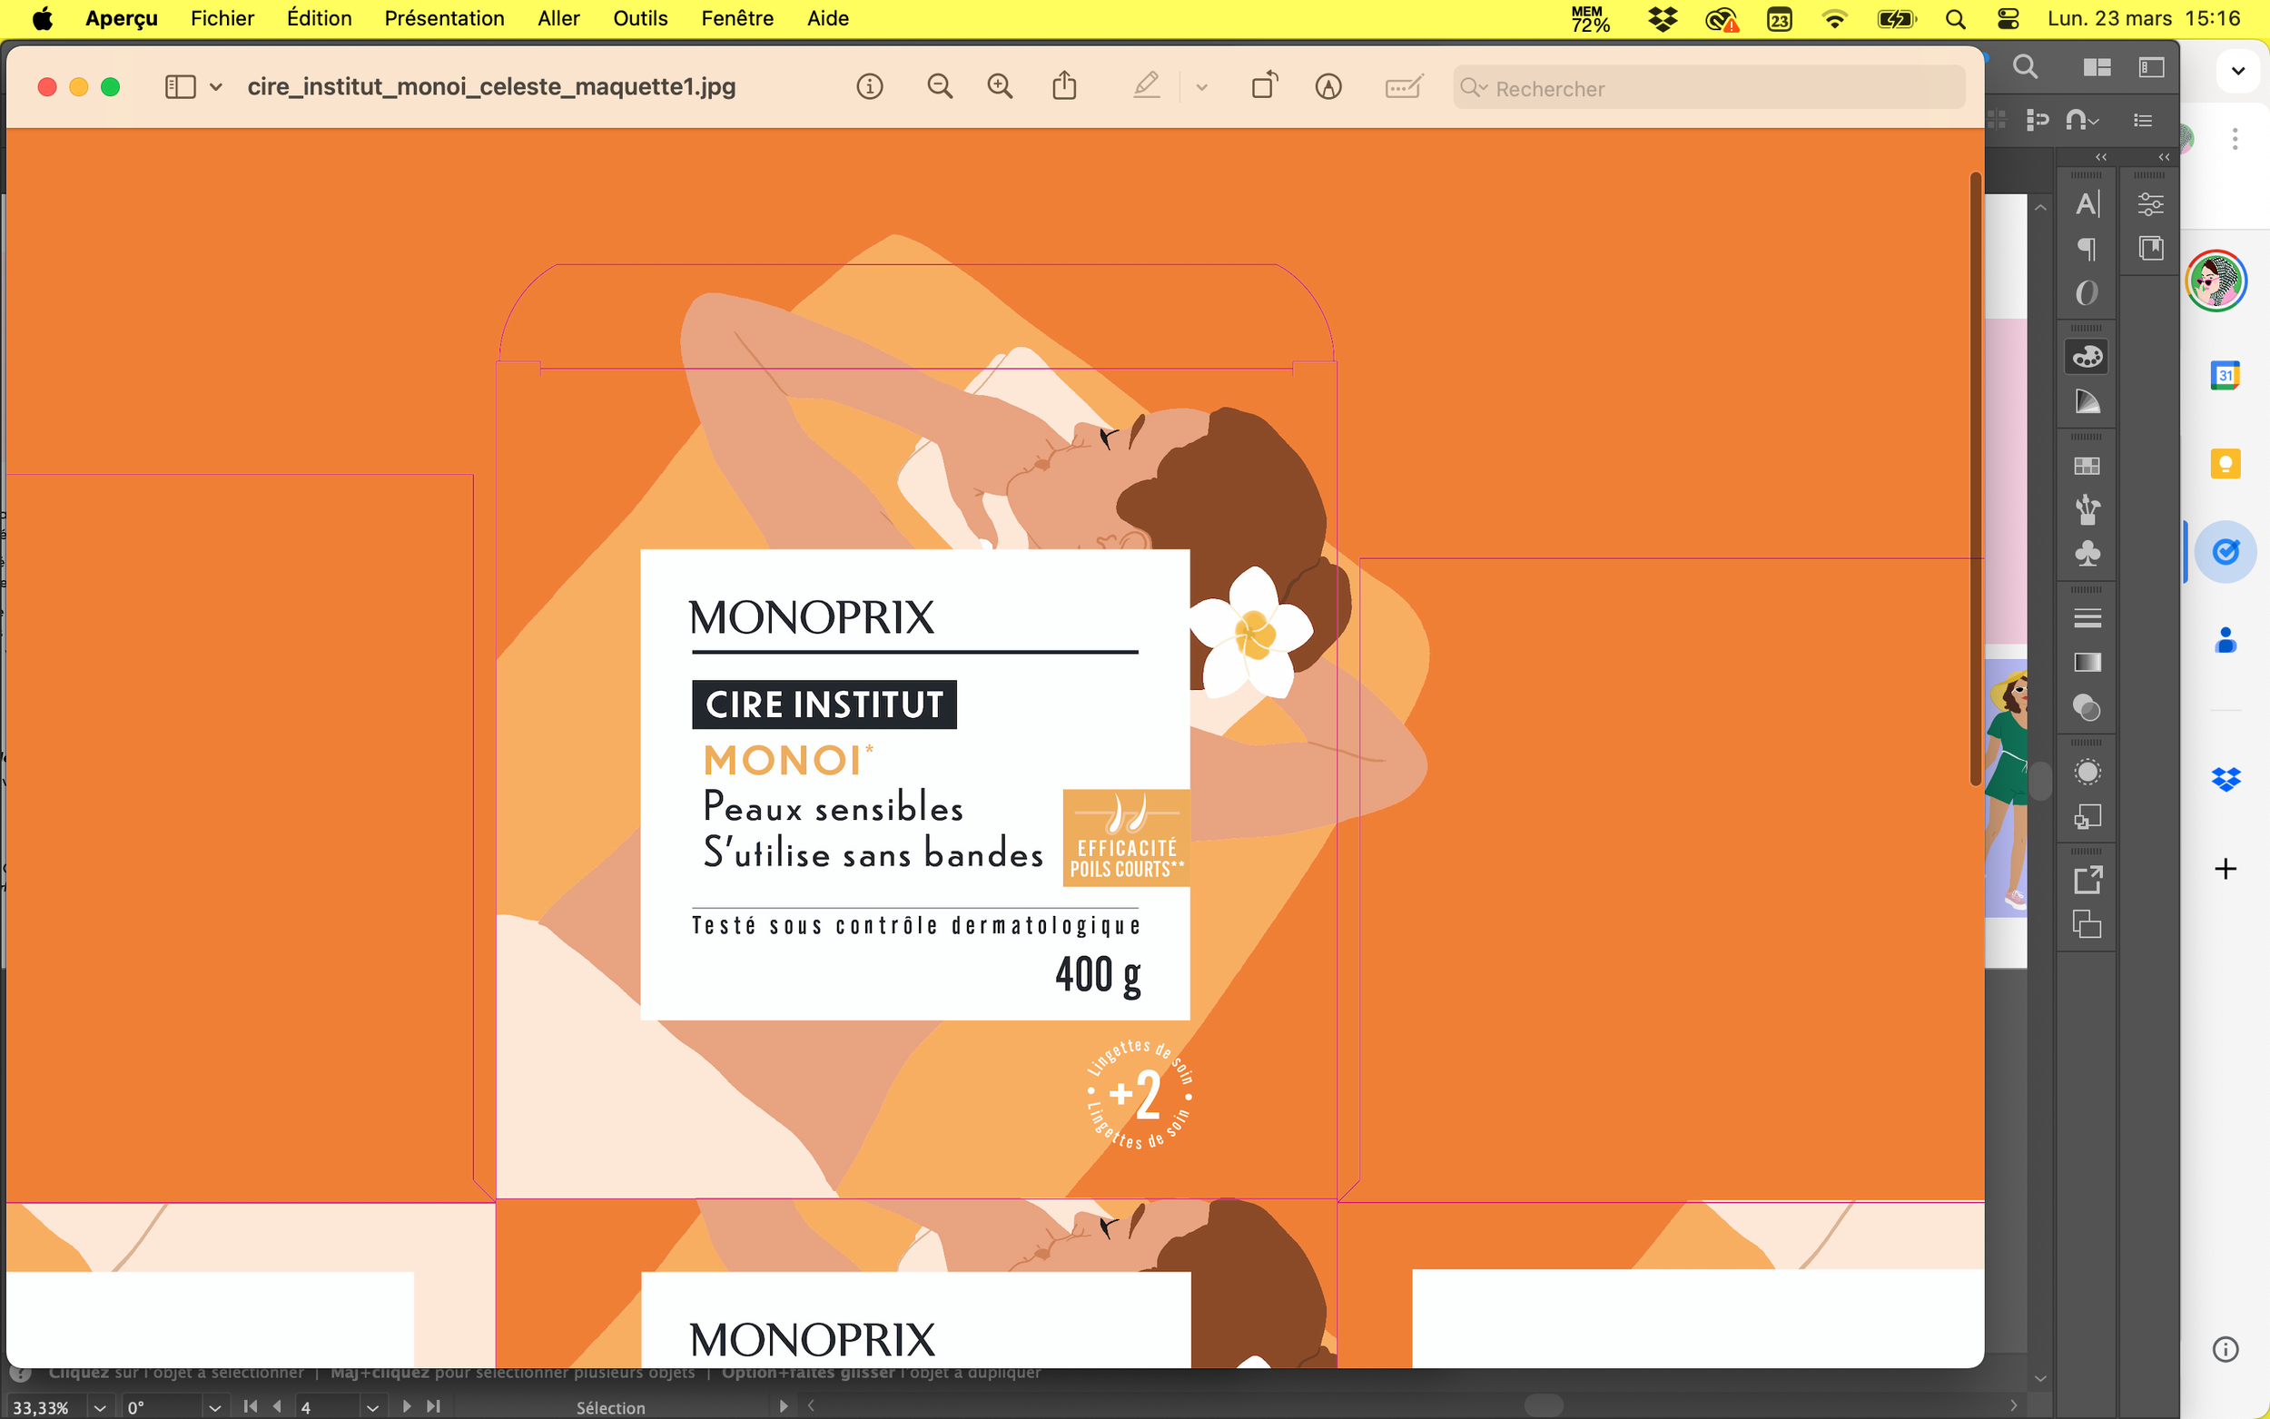Viewport: 2270px width, 1419px height.
Task: Open the Asset Export panel
Action: pos(2087,881)
